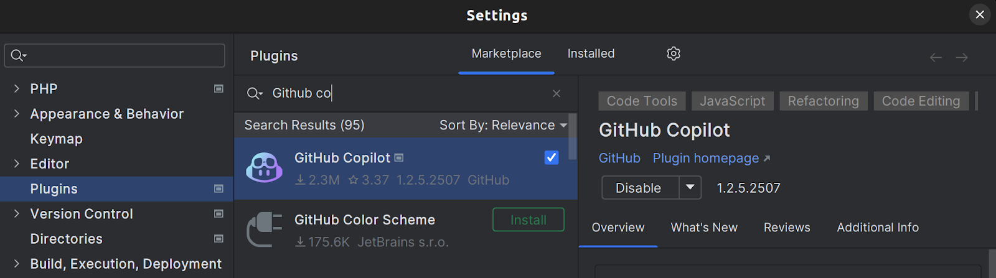The height and width of the screenshot is (278, 996).
Task: Install the GitHub Color Scheme plugin
Action: pyautogui.click(x=528, y=220)
